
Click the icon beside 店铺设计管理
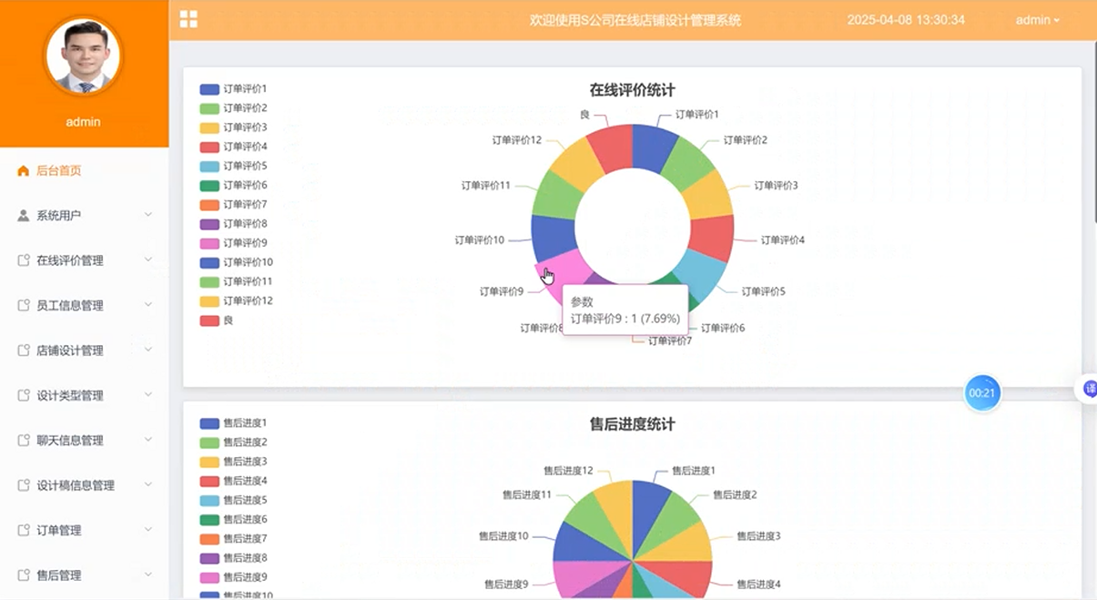tap(24, 351)
